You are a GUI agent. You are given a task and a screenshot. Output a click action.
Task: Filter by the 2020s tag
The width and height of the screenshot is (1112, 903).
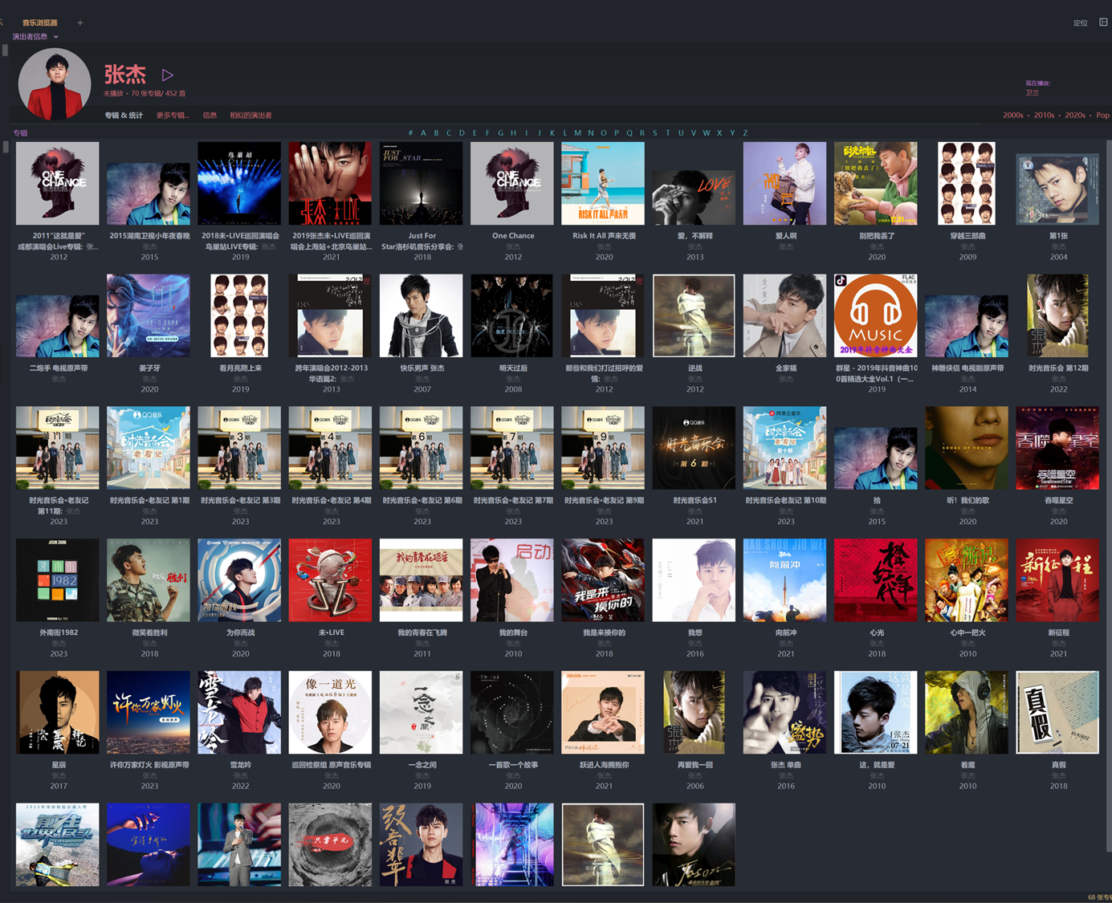(x=1075, y=116)
